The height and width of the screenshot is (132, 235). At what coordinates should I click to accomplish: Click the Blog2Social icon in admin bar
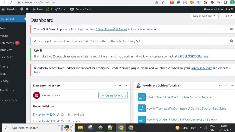coord(48,9)
